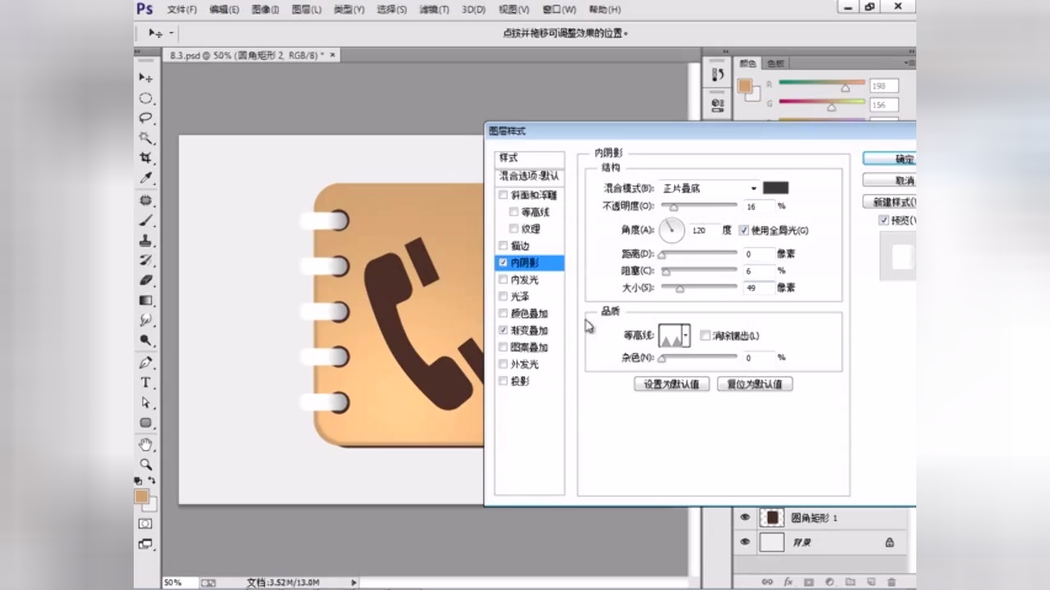Click the 距离 value input field
This screenshot has width=1050, height=590.
[x=759, y=254]
